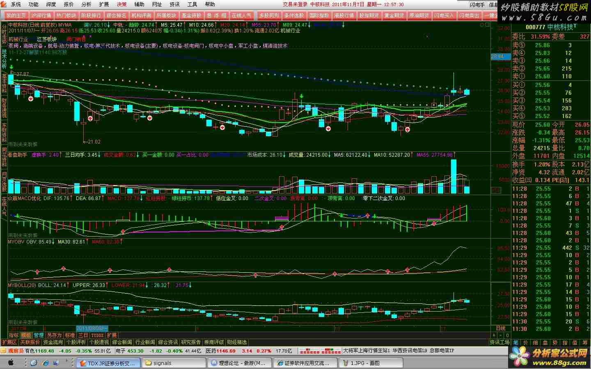Click the 卖① price 25.60 row

tap(551, 76)
